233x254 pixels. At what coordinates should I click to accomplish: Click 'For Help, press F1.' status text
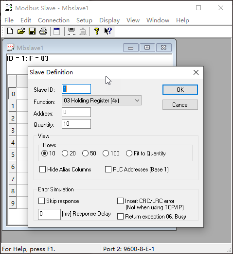click(29, 249)
